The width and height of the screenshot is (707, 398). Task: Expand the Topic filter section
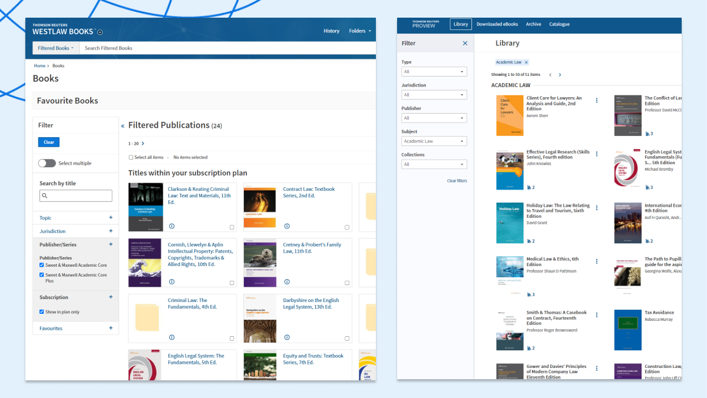point(110,218)
